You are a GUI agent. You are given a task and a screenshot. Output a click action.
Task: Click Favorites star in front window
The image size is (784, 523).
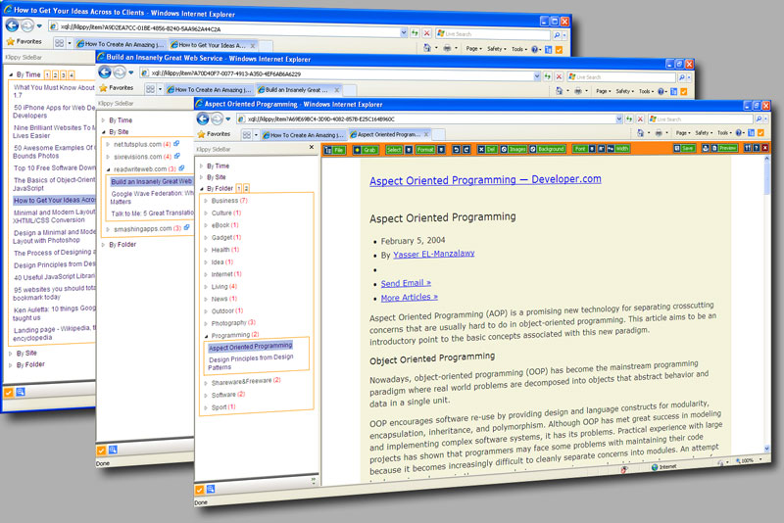click(x=202, y=134)
